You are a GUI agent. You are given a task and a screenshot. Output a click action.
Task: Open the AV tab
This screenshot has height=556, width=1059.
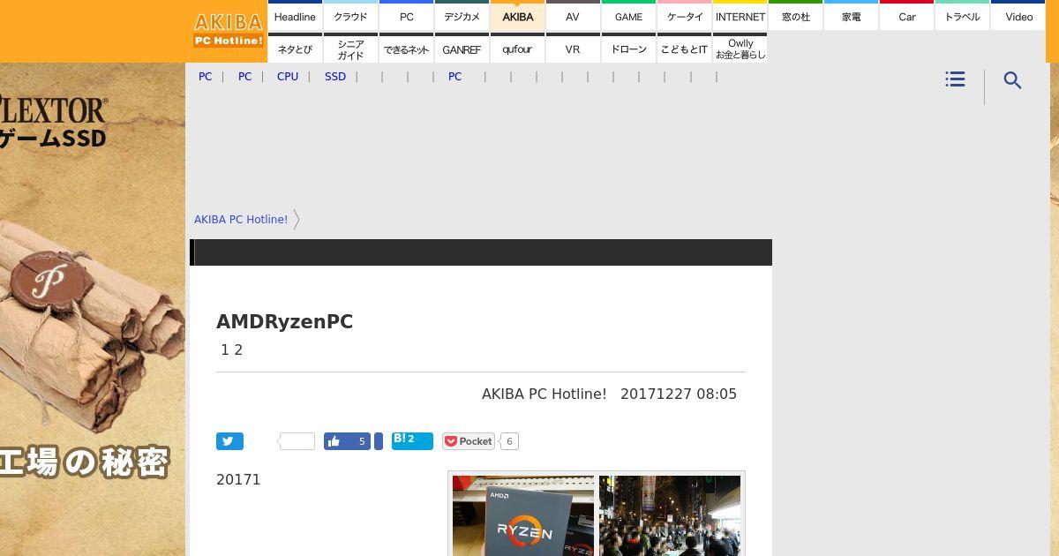pyautogui.click(x=573, y=16)
